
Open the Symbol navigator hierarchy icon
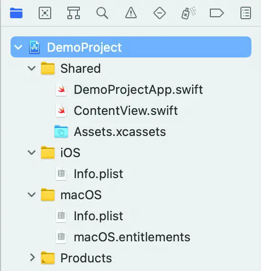[74, 13]
